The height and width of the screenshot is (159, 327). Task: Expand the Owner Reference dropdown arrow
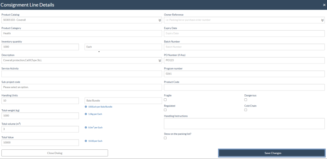pos(322,20)
